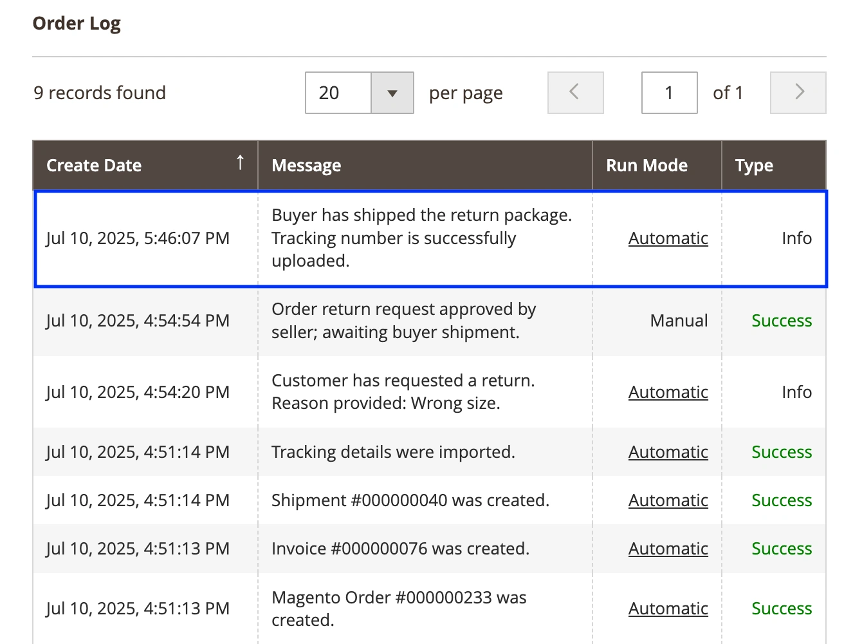Click the Run Mode column header

[646, 166]
